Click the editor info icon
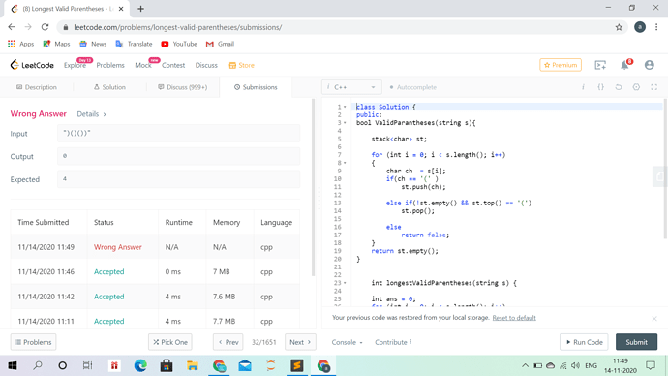668x376 pixels. [x=583, y=87]
